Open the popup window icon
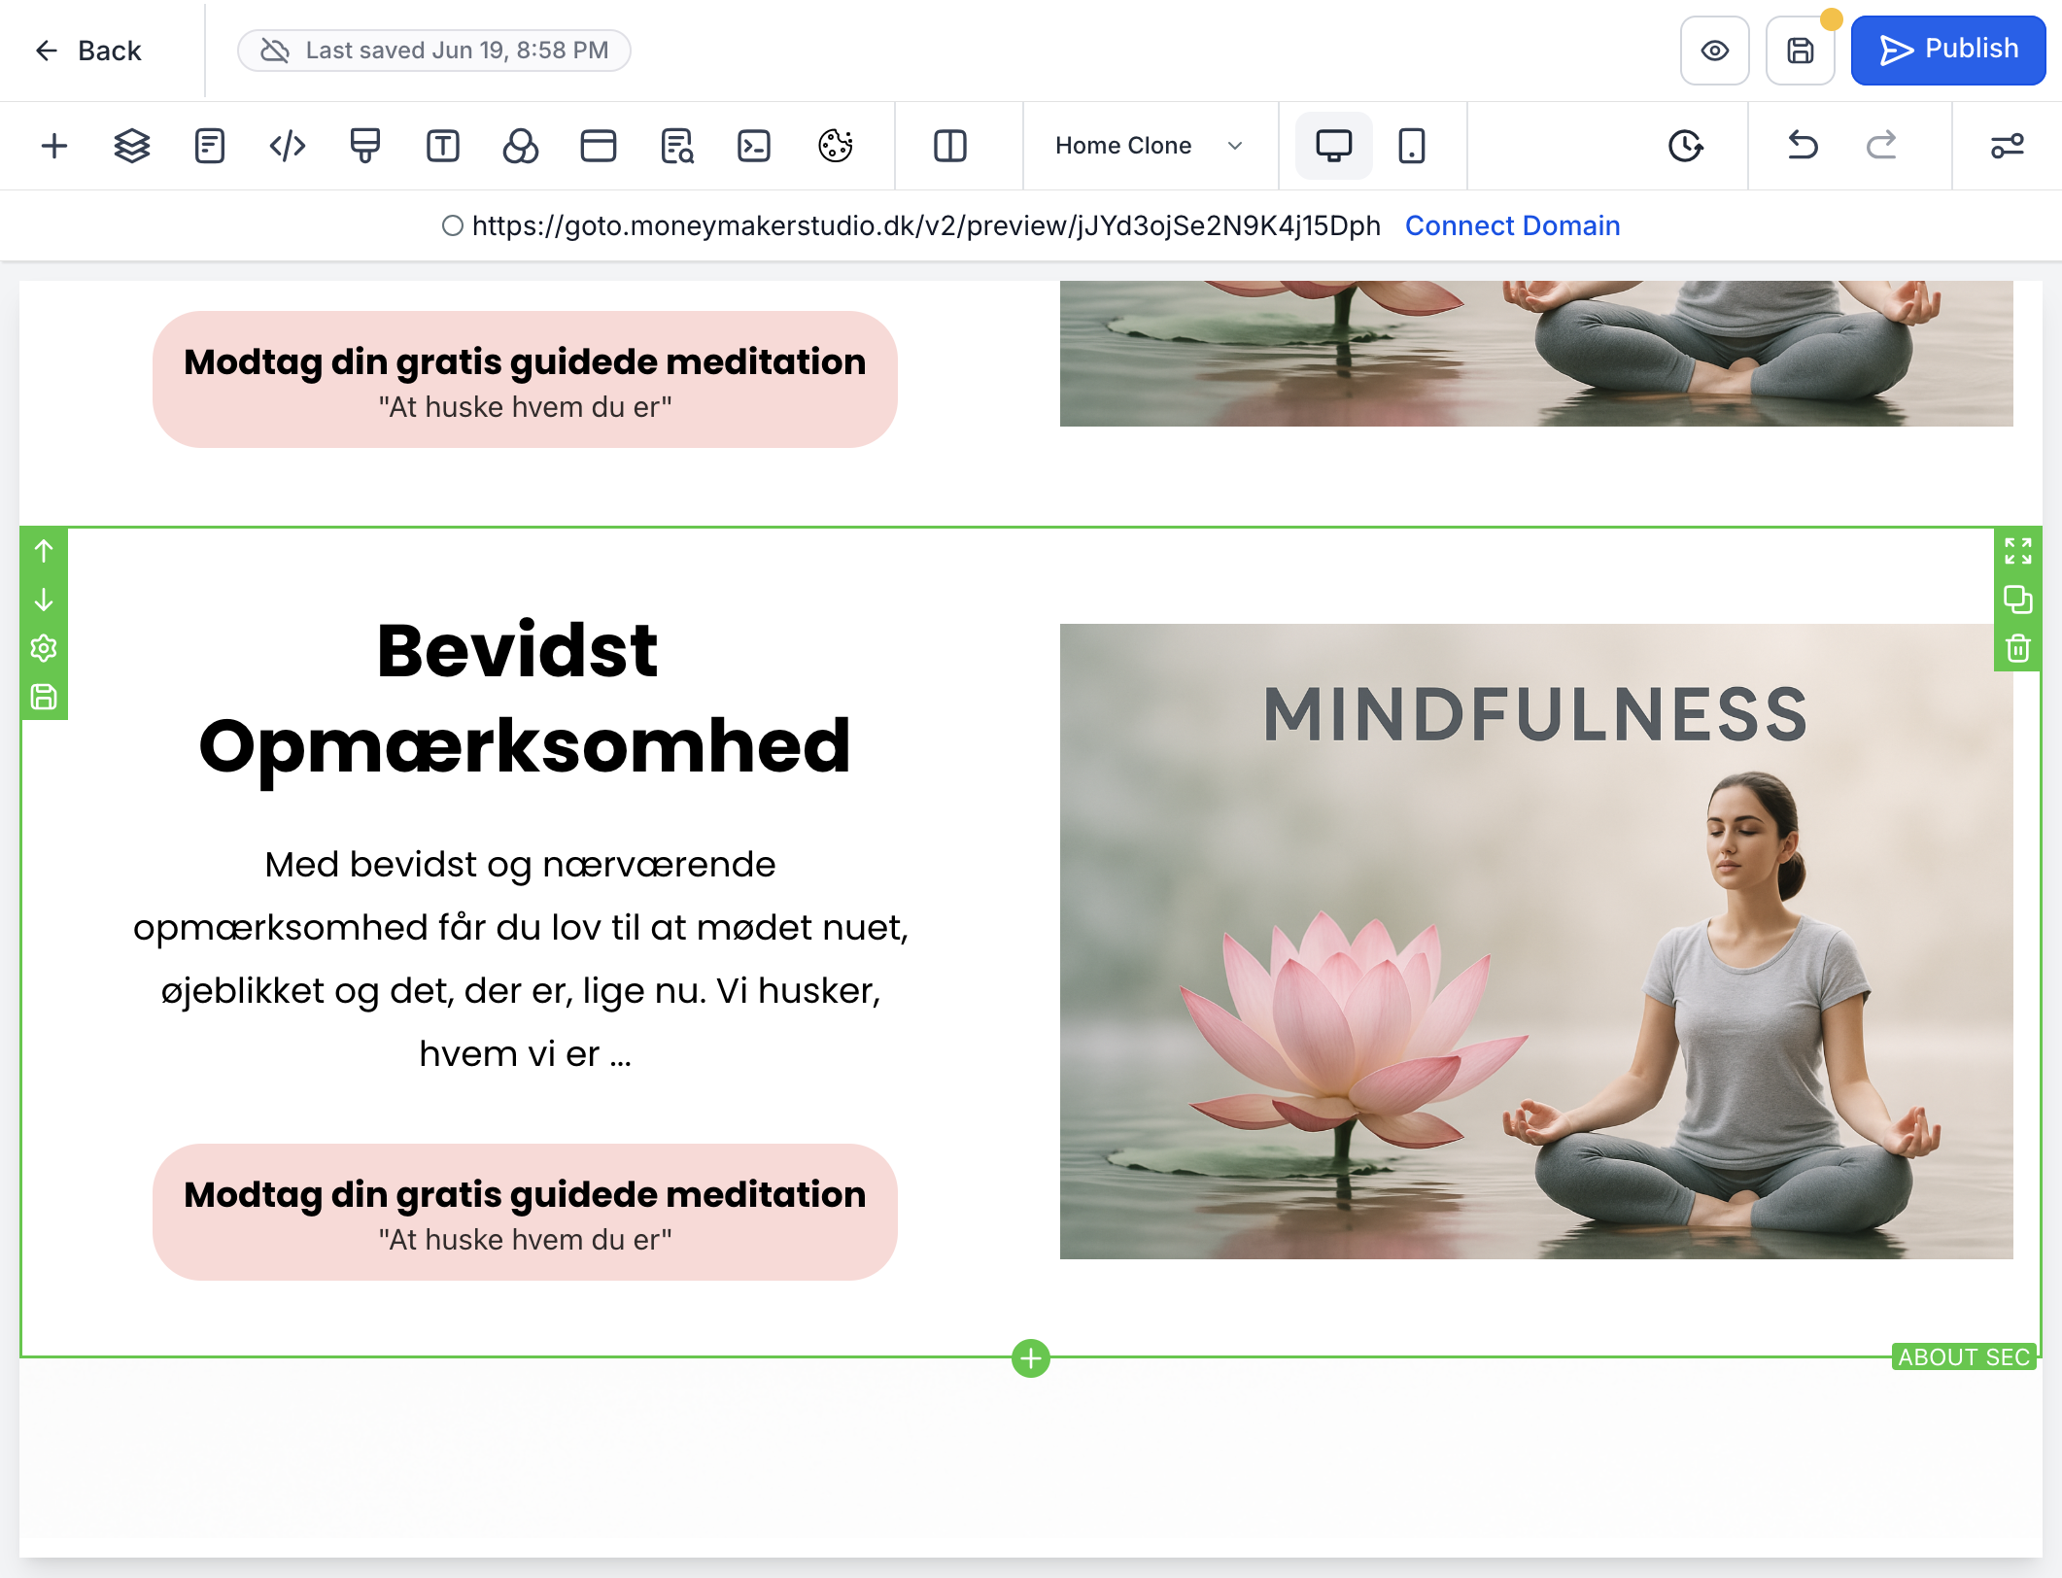 tap(599, 146)
